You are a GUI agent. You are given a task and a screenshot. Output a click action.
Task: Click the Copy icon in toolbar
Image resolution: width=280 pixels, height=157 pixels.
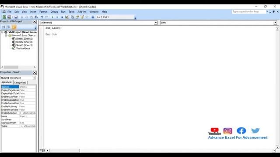click(27, 17)
